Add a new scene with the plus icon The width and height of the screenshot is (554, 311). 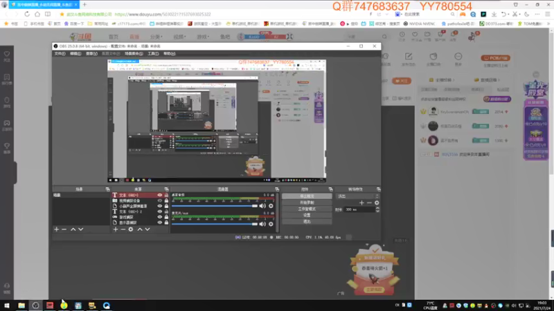click(57, 229)
